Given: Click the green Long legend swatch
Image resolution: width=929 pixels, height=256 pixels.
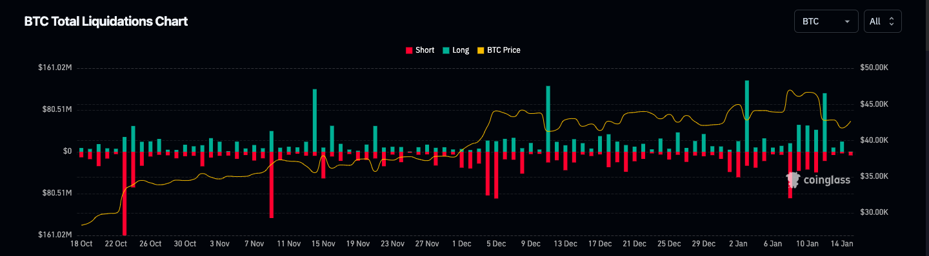Looking at the screenshot, I should click(x=446, y=50).
